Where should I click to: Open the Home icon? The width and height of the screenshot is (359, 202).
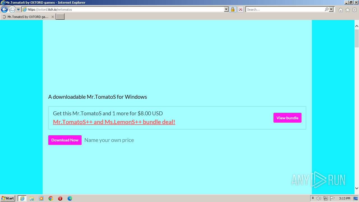[340, 10]
